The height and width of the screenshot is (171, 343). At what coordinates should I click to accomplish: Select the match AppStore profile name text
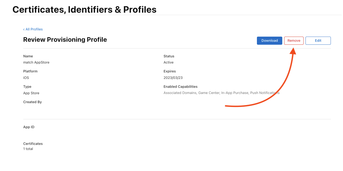36,62
